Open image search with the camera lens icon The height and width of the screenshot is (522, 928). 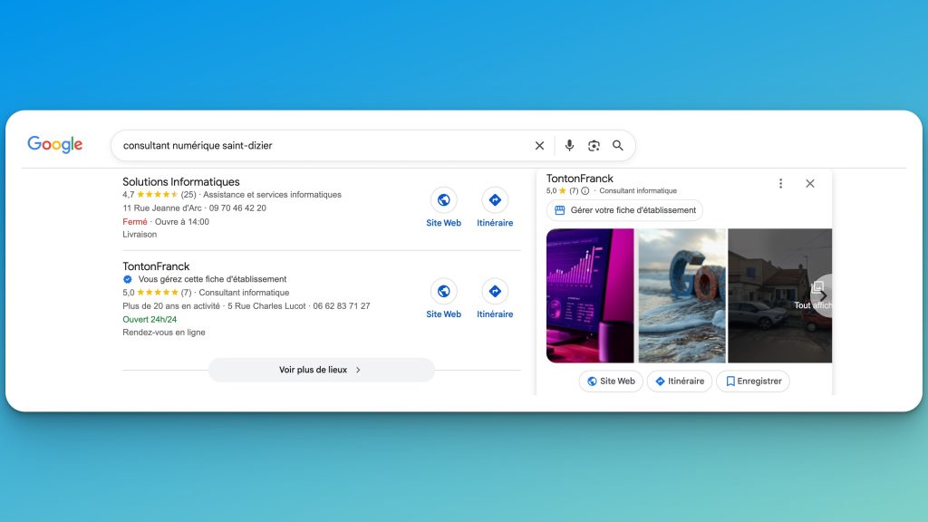tap(594, 146)
